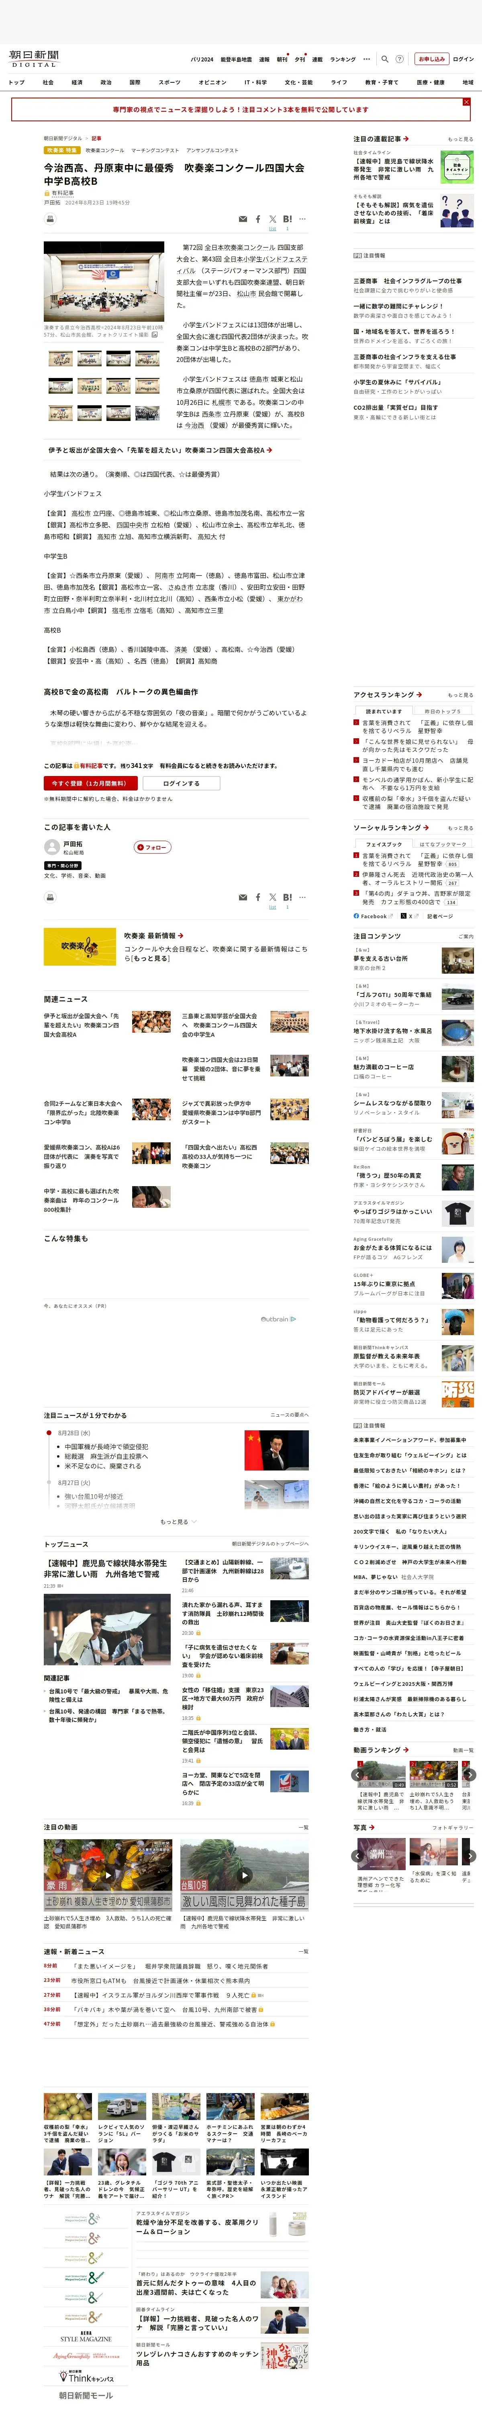This screenshot has height=2410, width=482.
Task: Click the 吹奏楽 yellow banner image
Action: (x=80, y=947)
